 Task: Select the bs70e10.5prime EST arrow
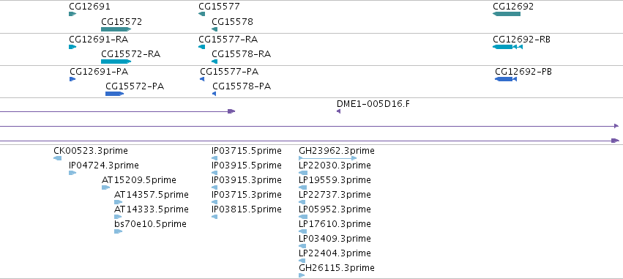tap(118, 231)
